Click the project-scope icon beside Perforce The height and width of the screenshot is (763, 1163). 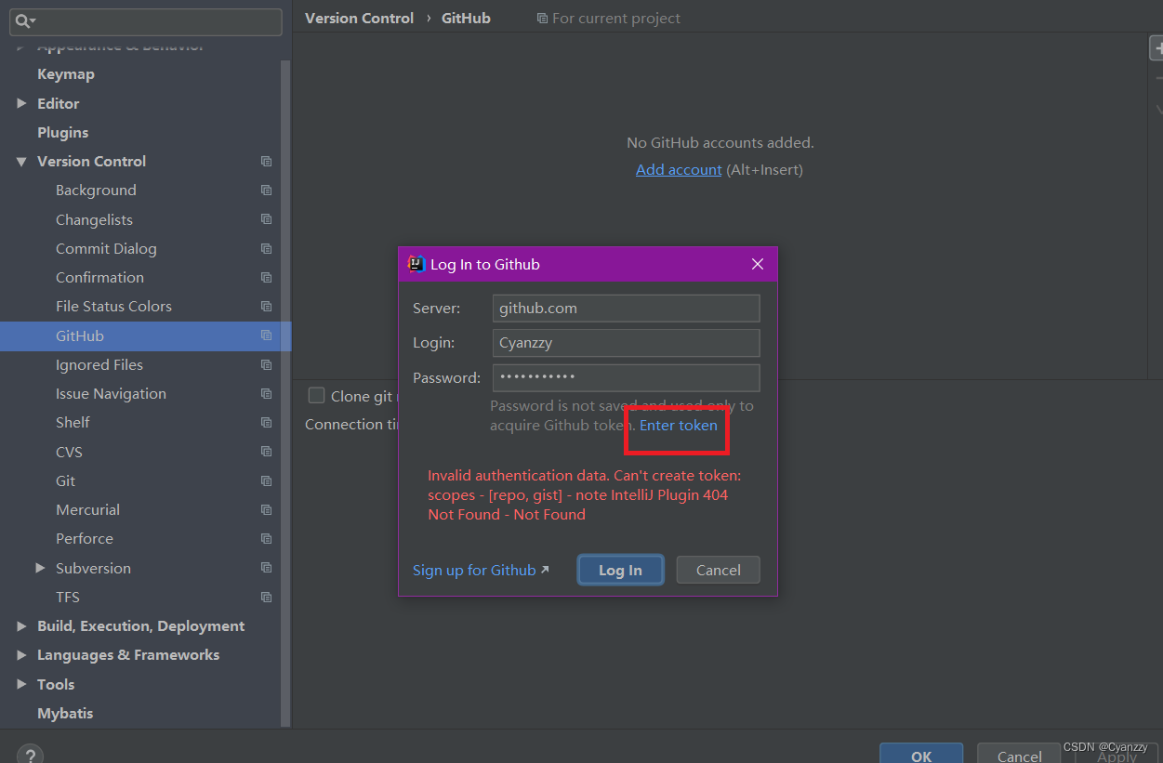pyautogui.click(x=266, y=539)
